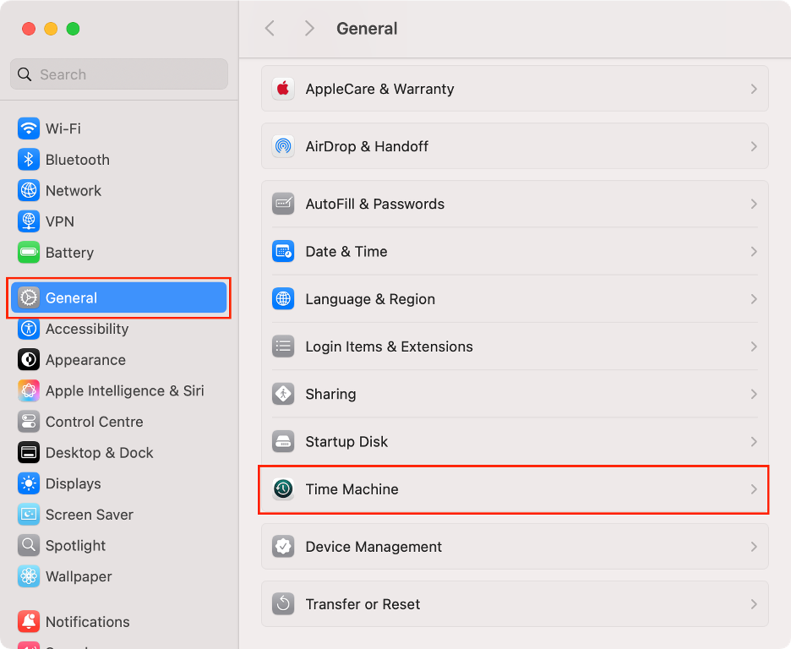Click the Search field in the sidebar

point(118,74)
